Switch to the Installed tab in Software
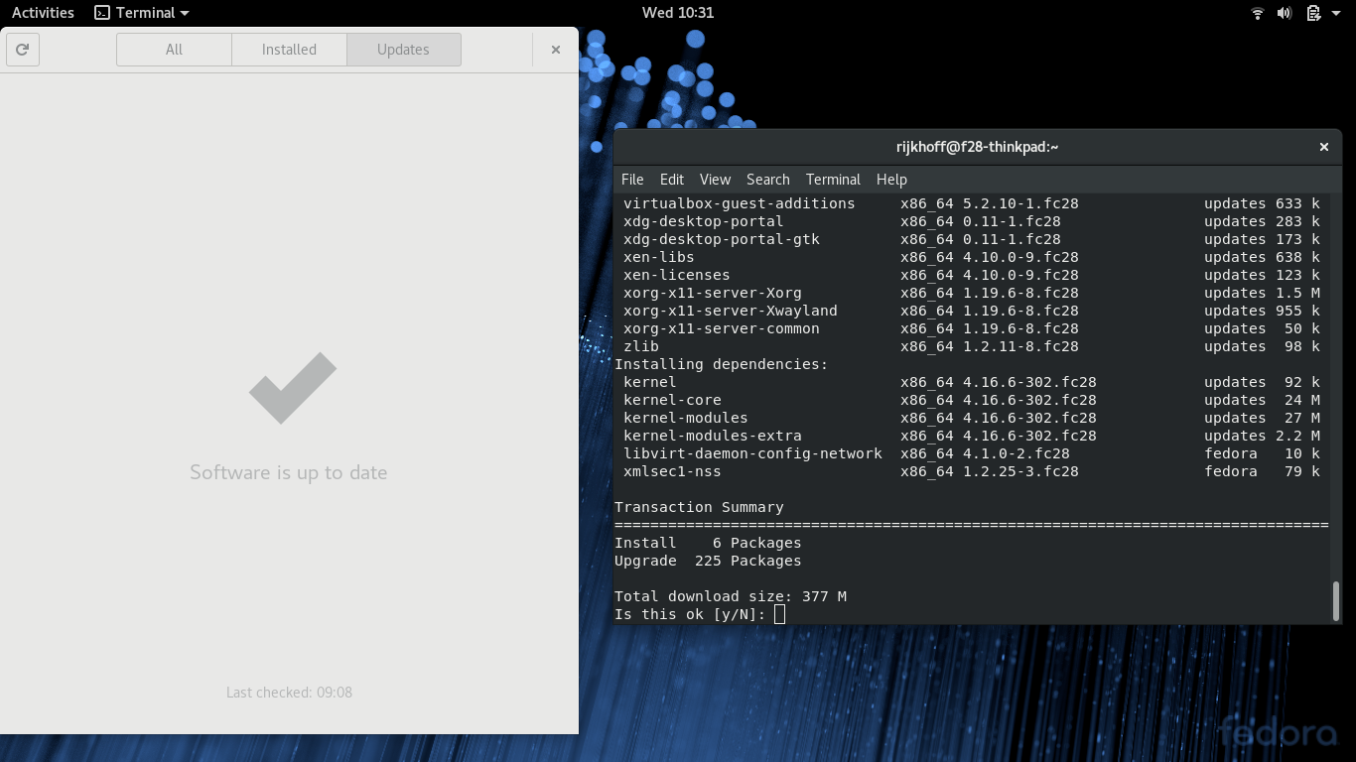1356x762 pixels. [x=289, y=50]
